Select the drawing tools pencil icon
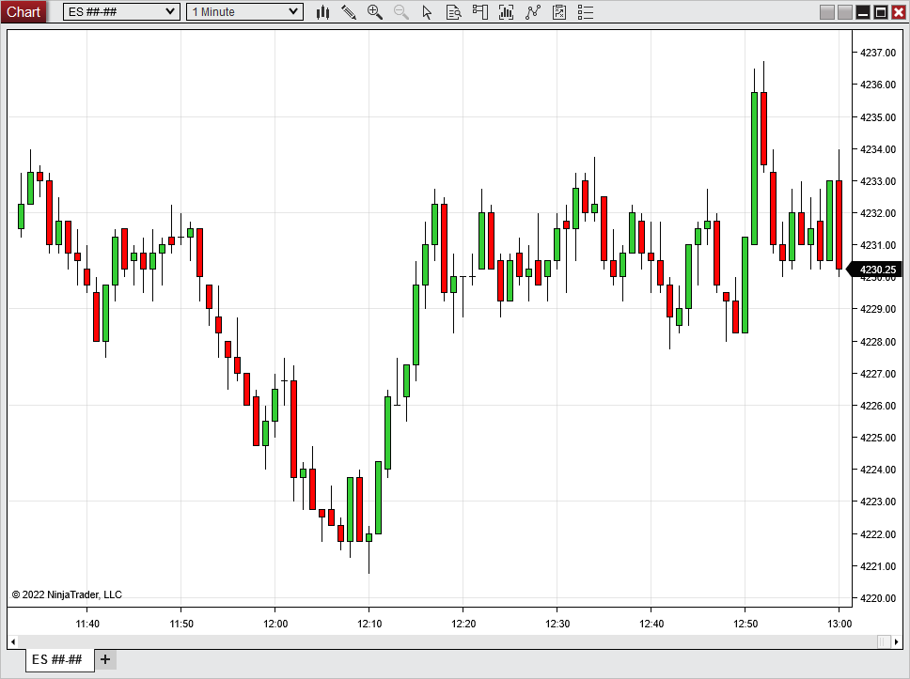 349,12
